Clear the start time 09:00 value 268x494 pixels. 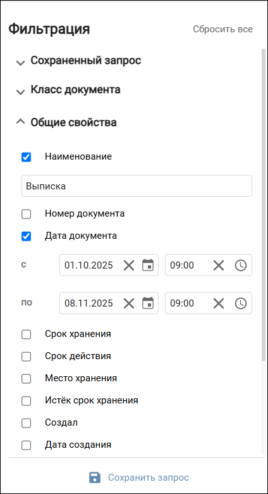click(x=219, y=265)
